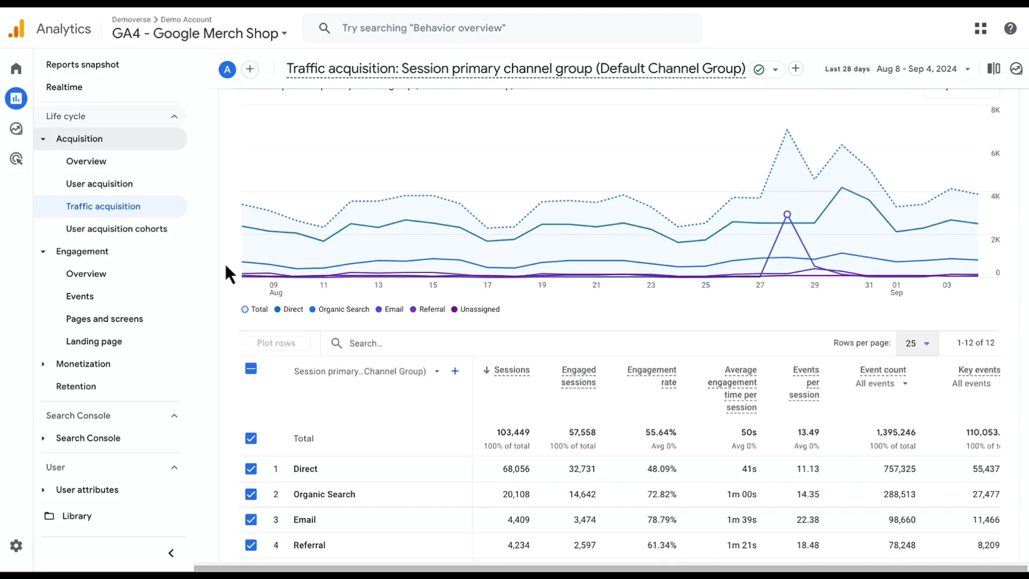This screenshot has height=579, width=1029.
Task: Open the Rows per page dropdown
Action: pyautogui.click(x=918, y=343)
